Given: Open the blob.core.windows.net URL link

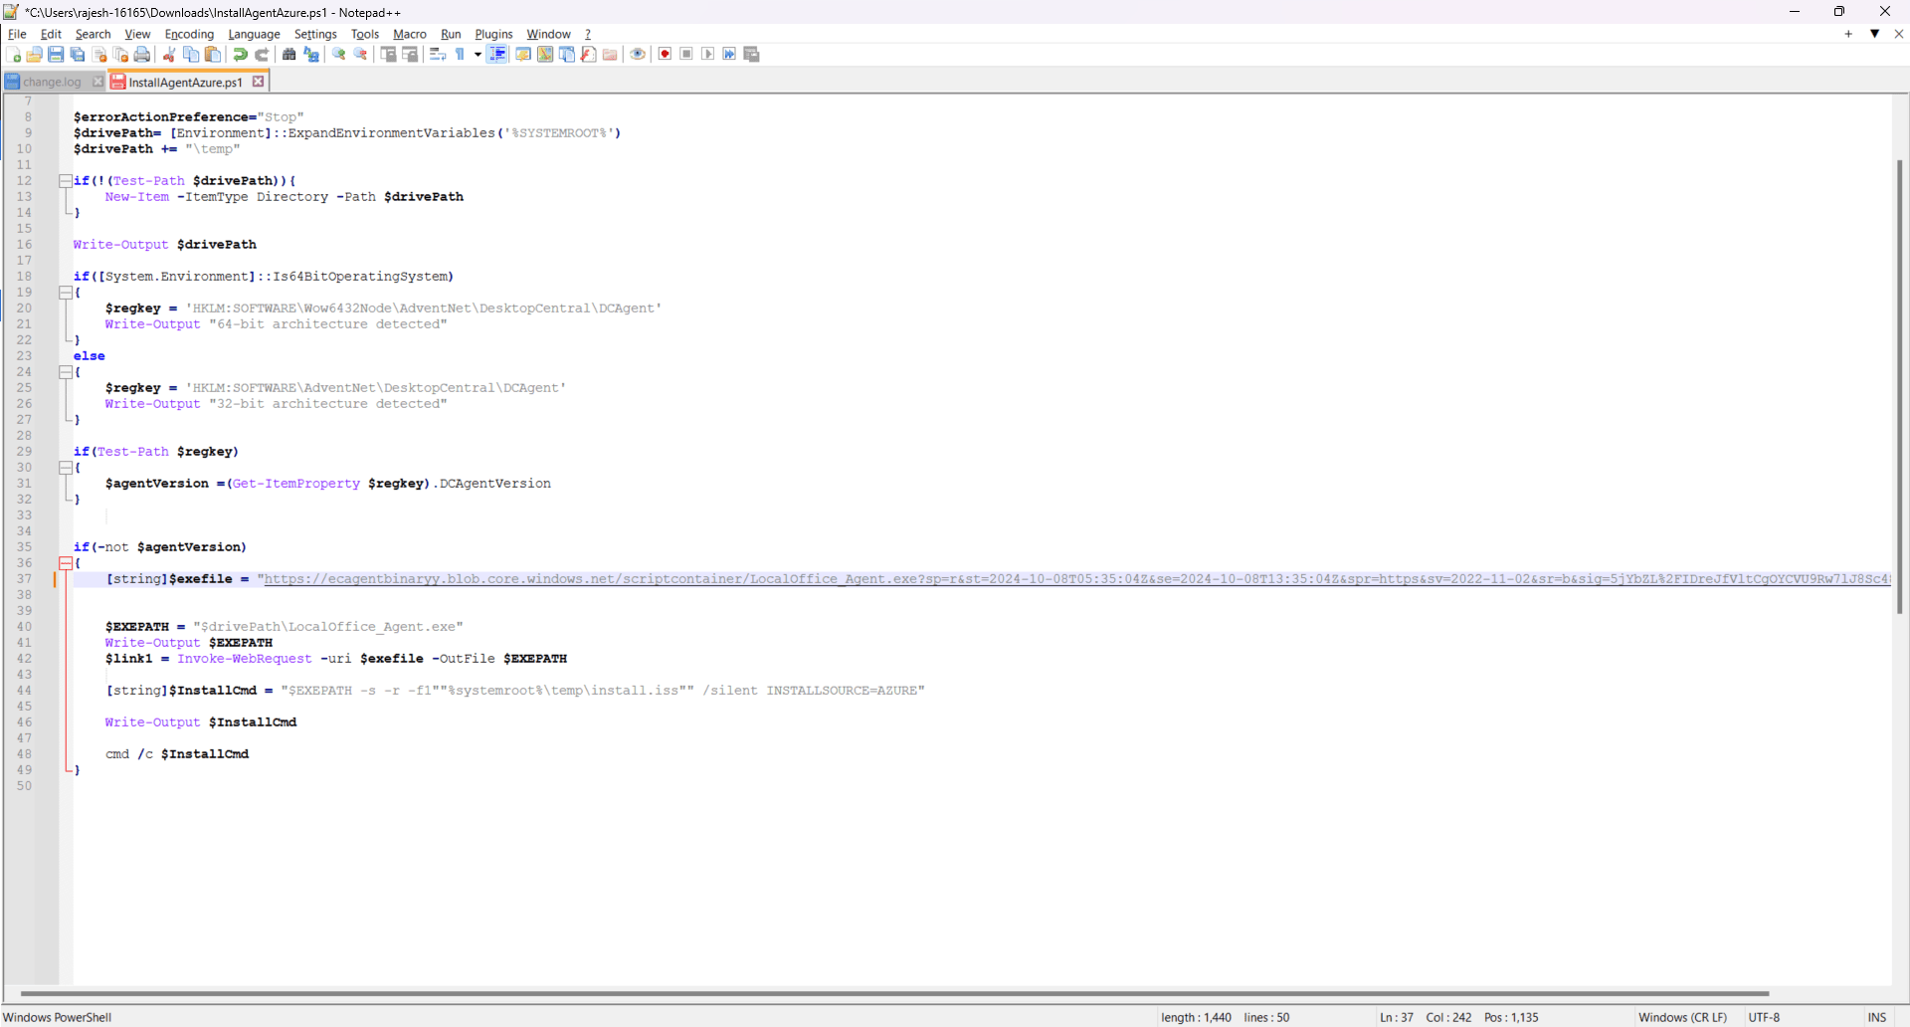Looking at the screenshot, I should point(1077,579).
